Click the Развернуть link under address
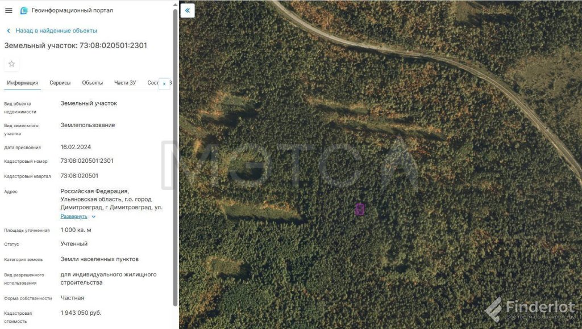This screenshot has height=329, width=582. (x=74, y=216)
